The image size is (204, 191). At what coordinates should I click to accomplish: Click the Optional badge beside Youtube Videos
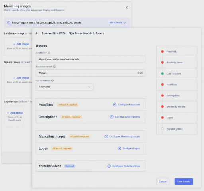70,166
